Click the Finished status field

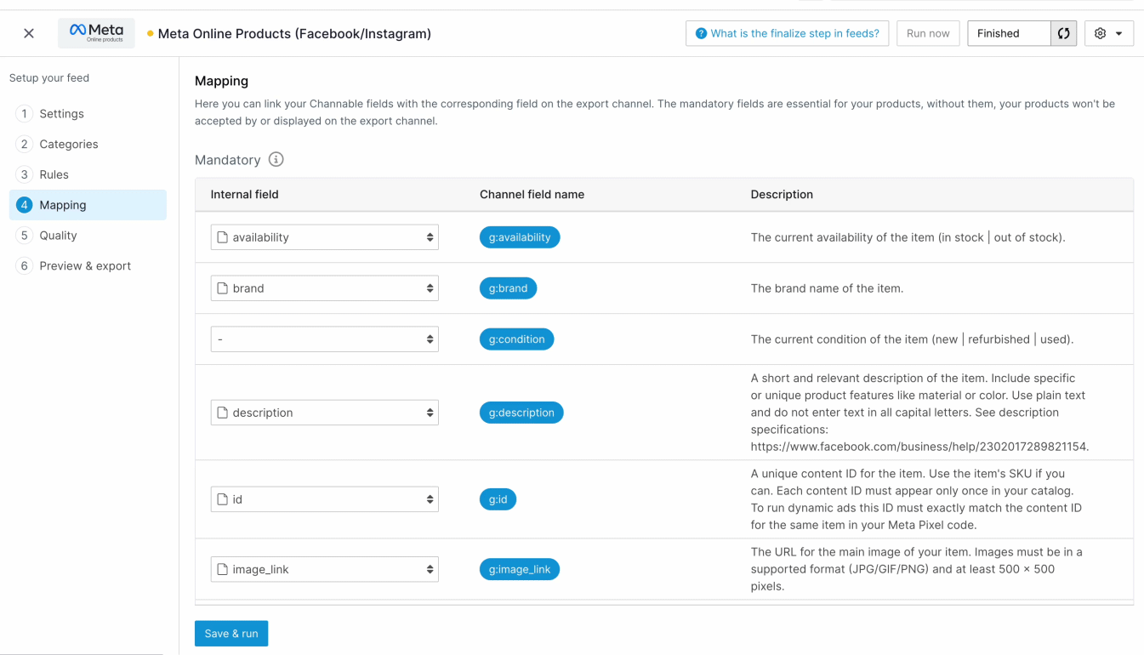1009,33
